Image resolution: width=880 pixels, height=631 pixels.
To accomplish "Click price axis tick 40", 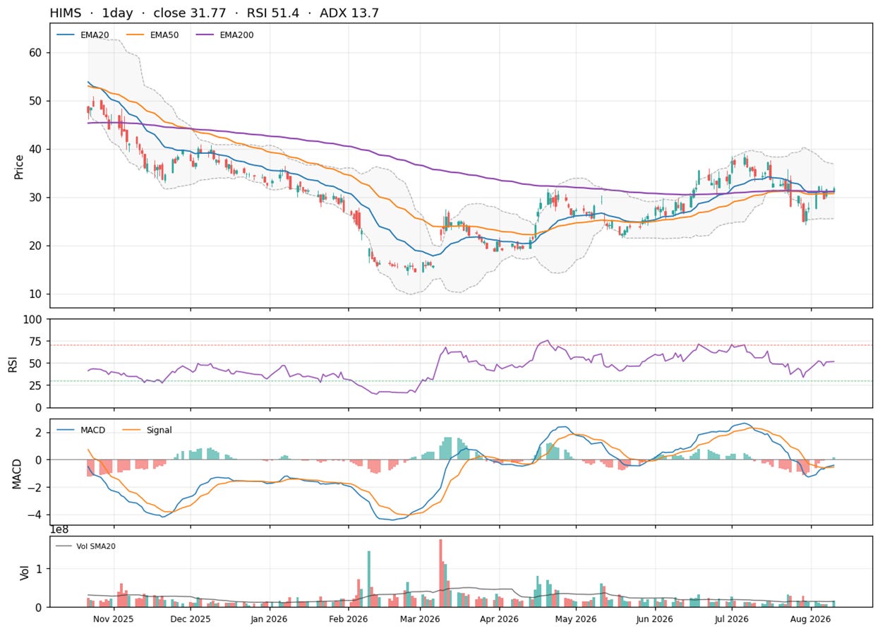I will [37, 150].
